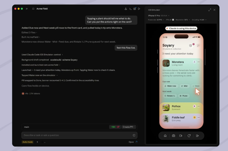Image resolution: width=228 pixels, height=151 pixels.
Task: Click the Describe a task input field
Action: 79,135
